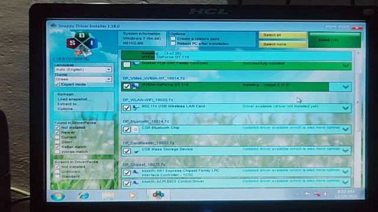
Task: Toggle the Standard filter checkbox
Action: (57, 176)
